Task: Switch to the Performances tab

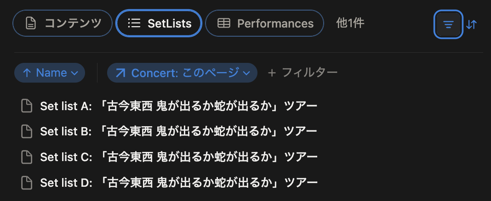Action: tap(264, 23)
